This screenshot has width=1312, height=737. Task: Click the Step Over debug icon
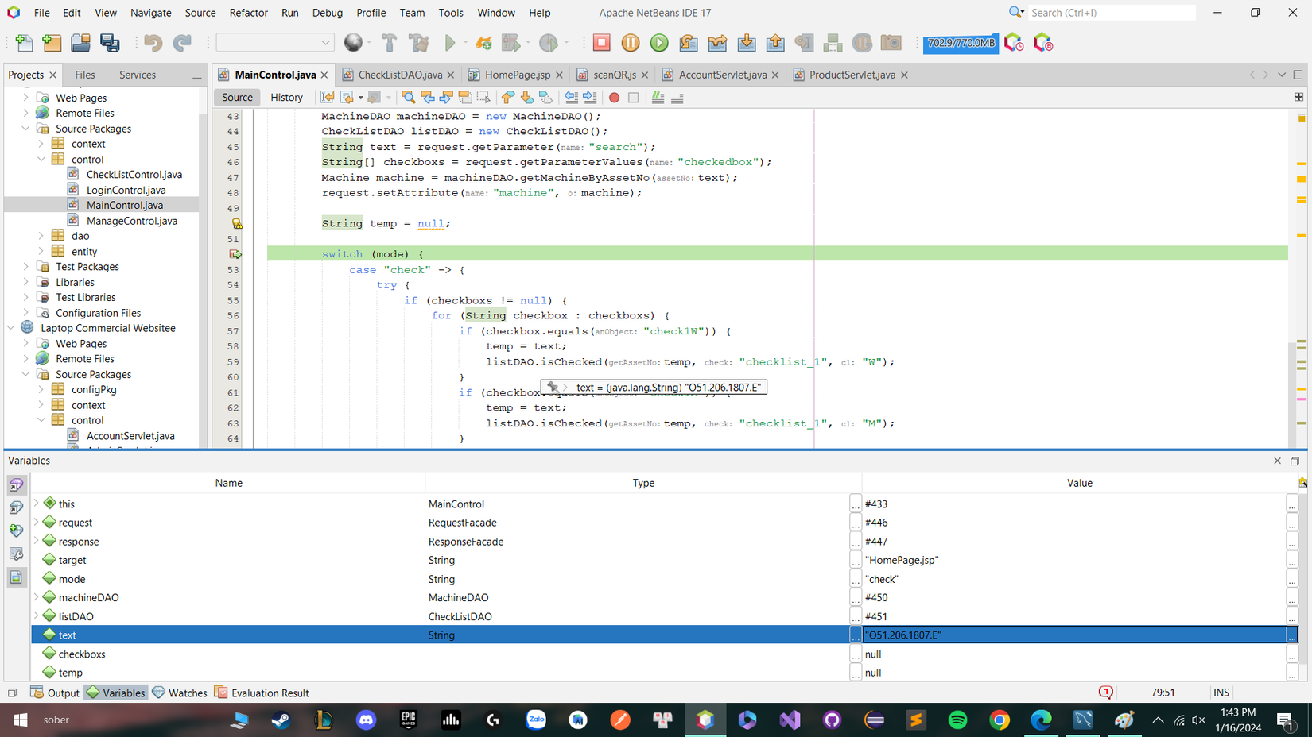pyautogui.click(x=689, y=43)
